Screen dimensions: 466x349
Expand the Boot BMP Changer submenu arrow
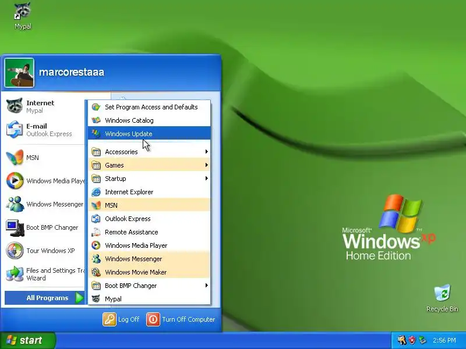tap(206, 285)
